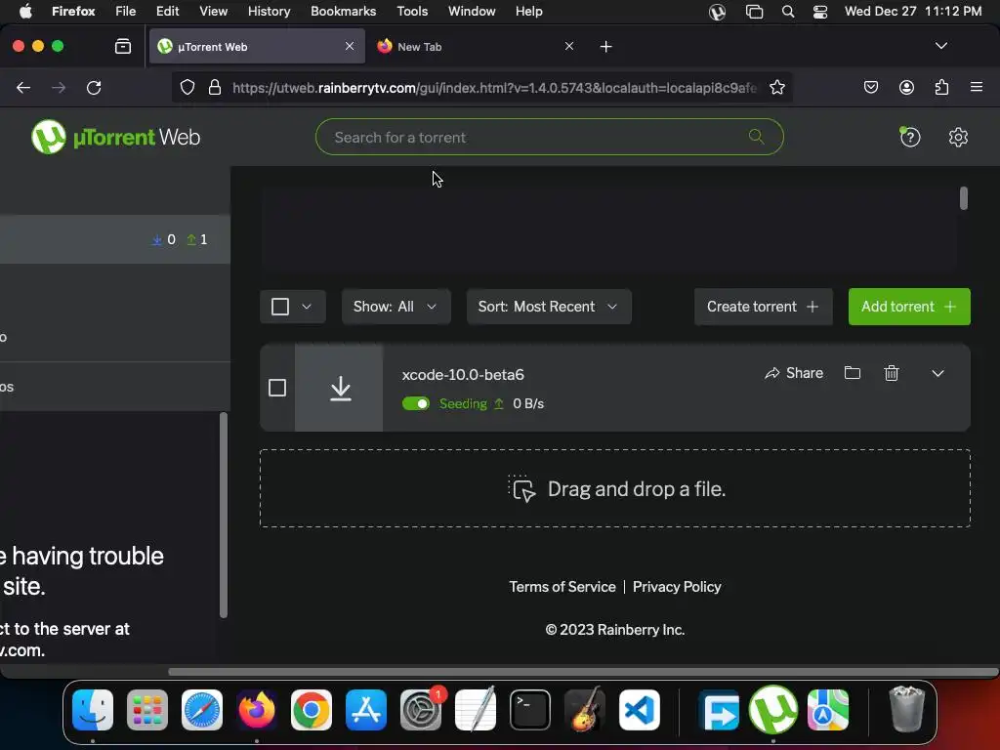The image size is (1000, 750).
Task: Open containing folder for xcode-10.0-beta6
Action: coord(853,373)
